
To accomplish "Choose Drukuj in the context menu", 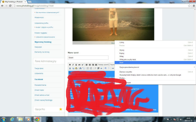I will [155, 78].
